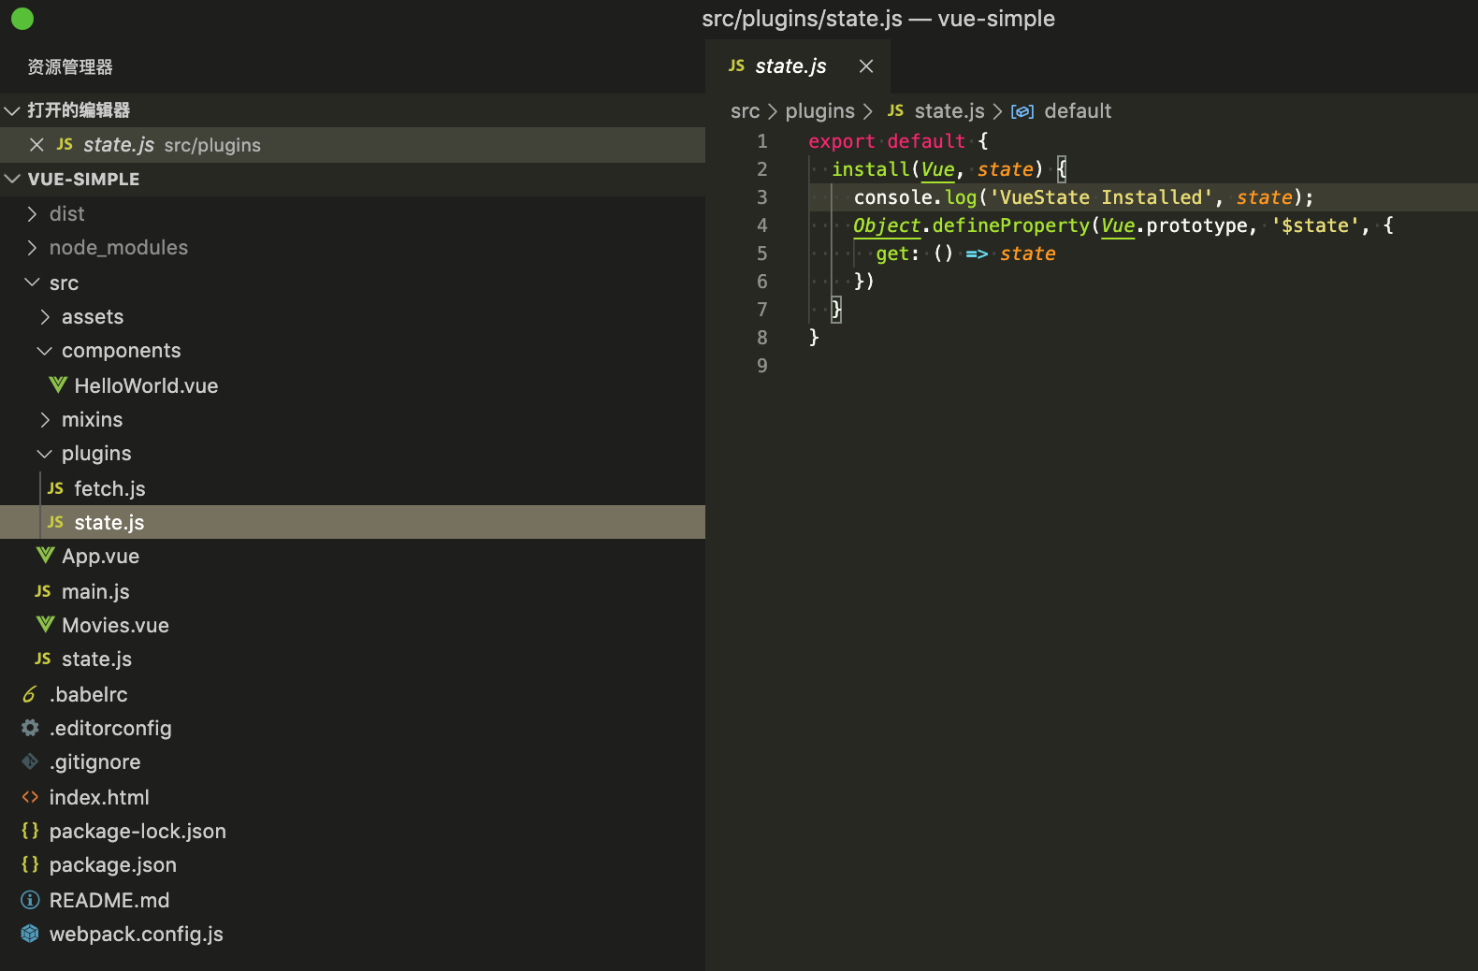Screen dimensions: 1478x971
Task: Open package.json in the explorer
Action: click(x=112, y=865)
